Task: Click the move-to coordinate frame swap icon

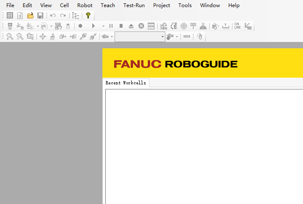Action: pos(30,26)
